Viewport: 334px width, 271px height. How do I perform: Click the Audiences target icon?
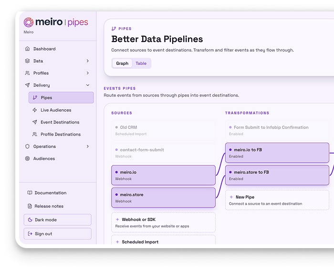[x=27, y=158]
